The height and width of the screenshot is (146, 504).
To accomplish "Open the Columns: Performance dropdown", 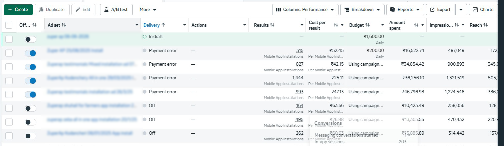I will [305, 10].
